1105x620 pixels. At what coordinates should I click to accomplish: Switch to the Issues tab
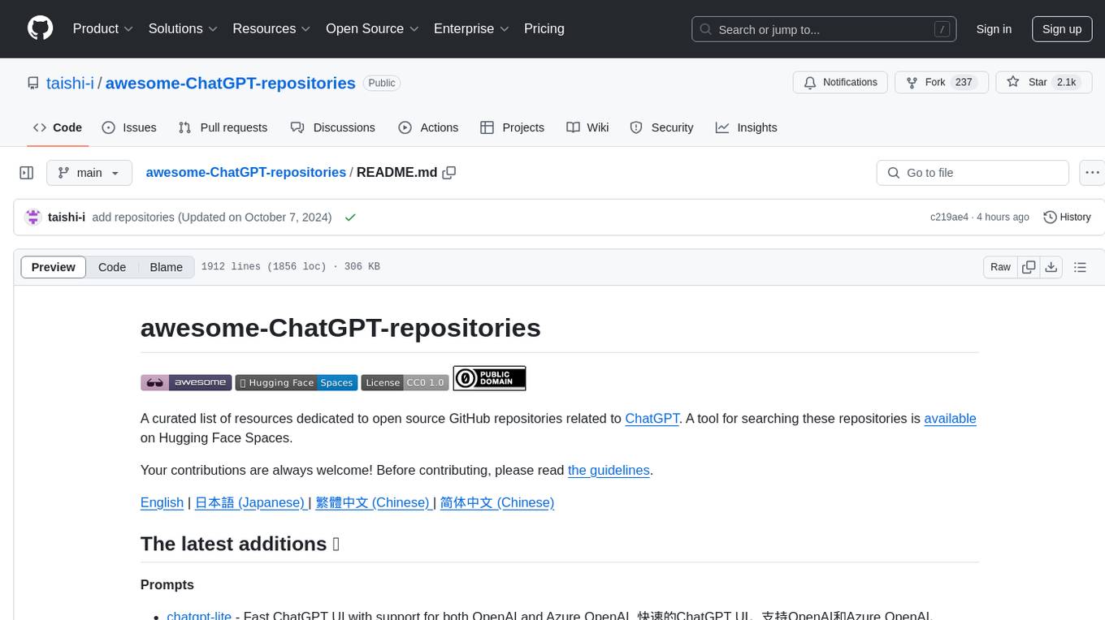[129, 127]
